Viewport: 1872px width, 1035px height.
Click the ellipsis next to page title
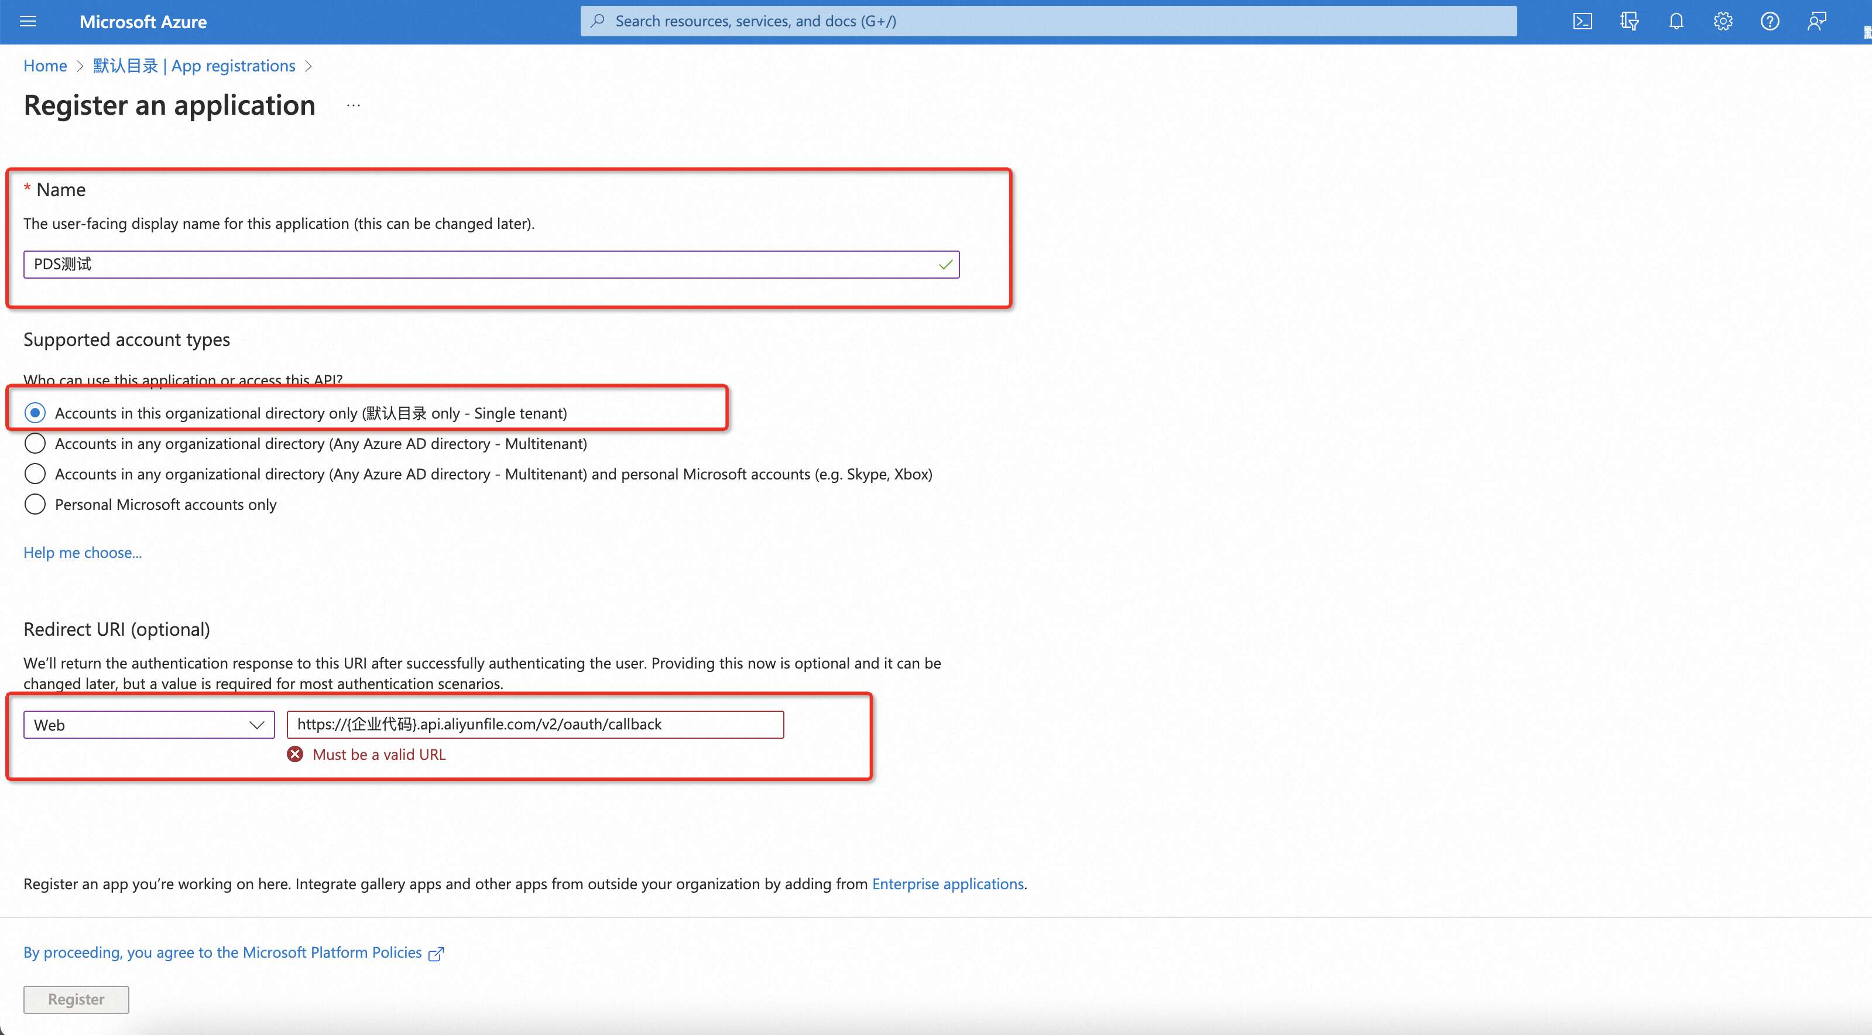tap(353, 106)
